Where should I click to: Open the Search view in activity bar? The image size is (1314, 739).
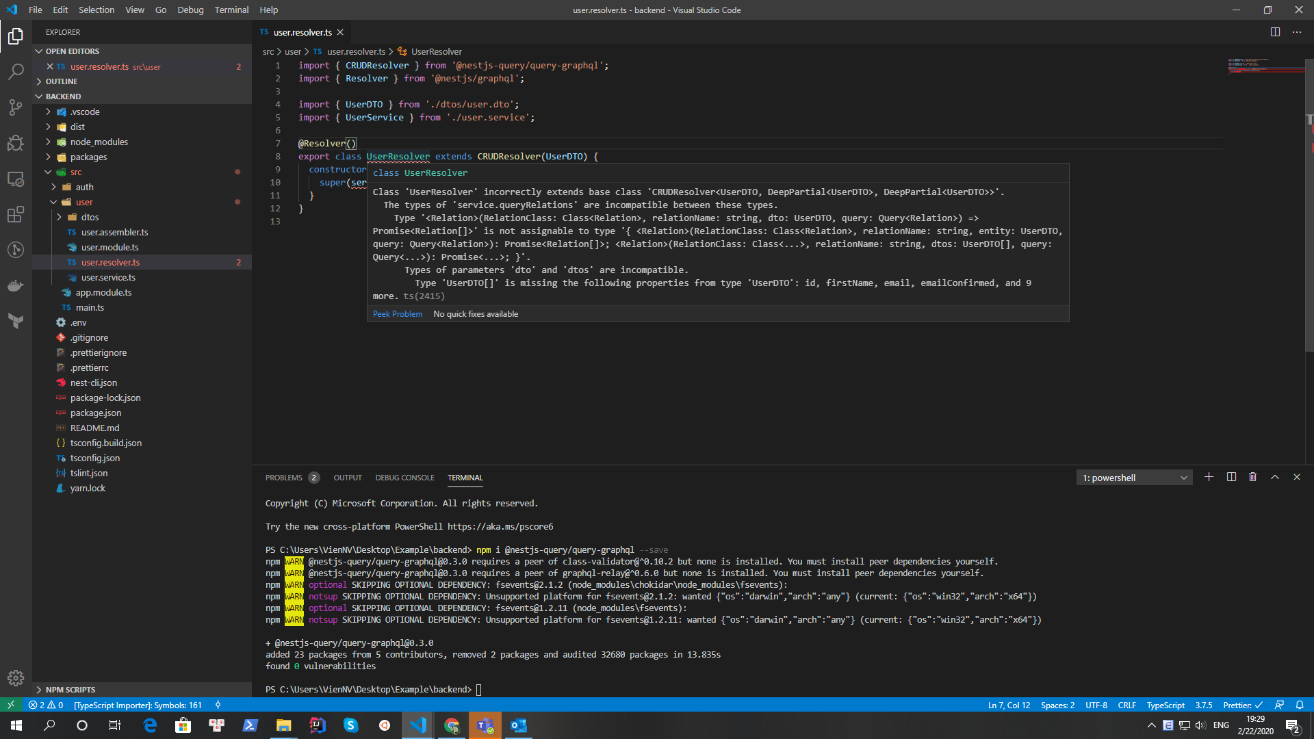coord(16,72)
